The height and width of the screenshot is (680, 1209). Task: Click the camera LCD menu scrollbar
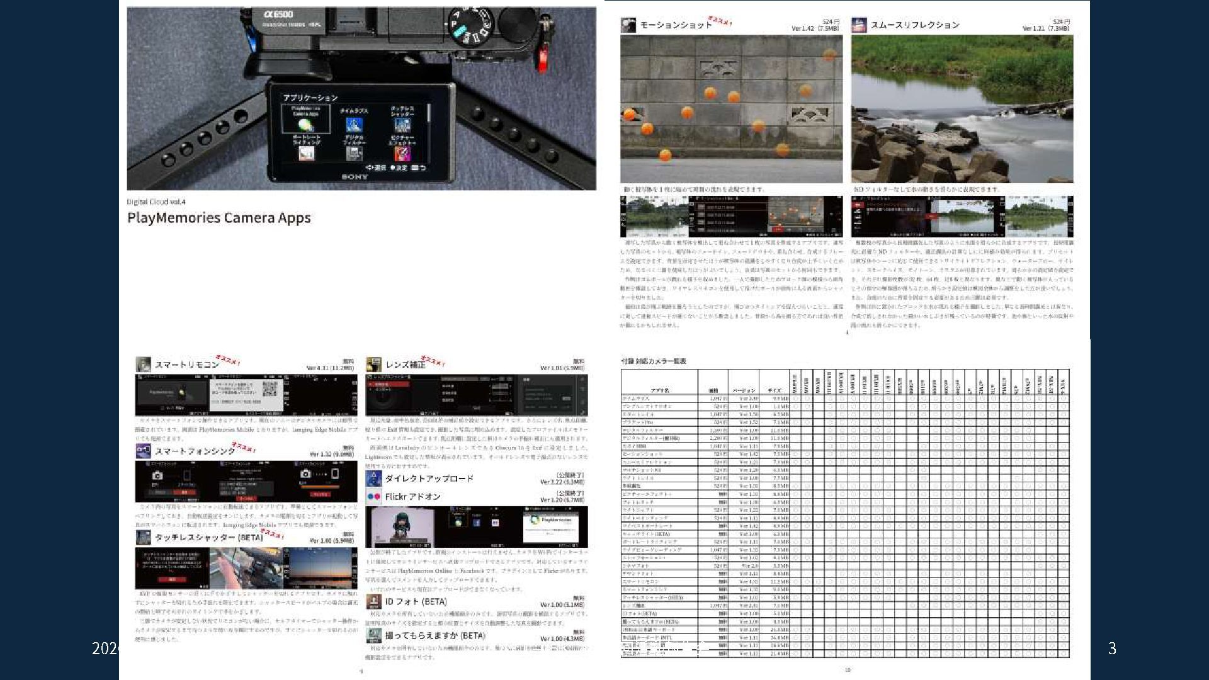pos(429,113)
